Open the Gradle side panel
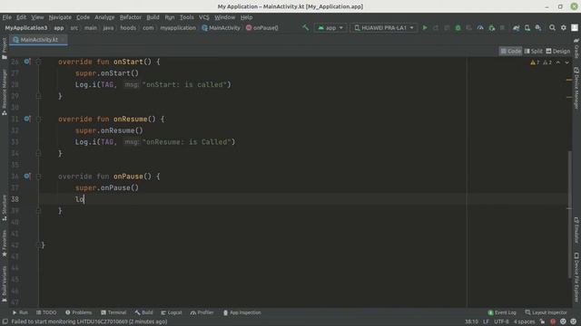The width and height of the screenshot is (581, 326). point(576,48)
